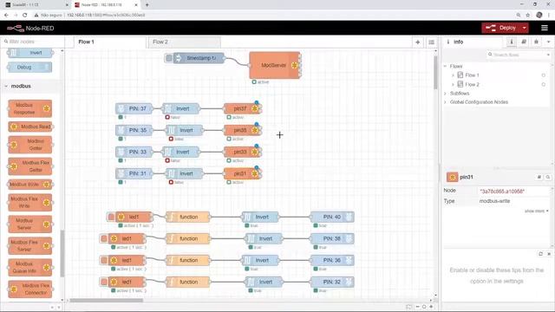This screenshot has width=555, height=312.
Task: Select the Modbus Flex Server palette node
Action: coord(30,246)
